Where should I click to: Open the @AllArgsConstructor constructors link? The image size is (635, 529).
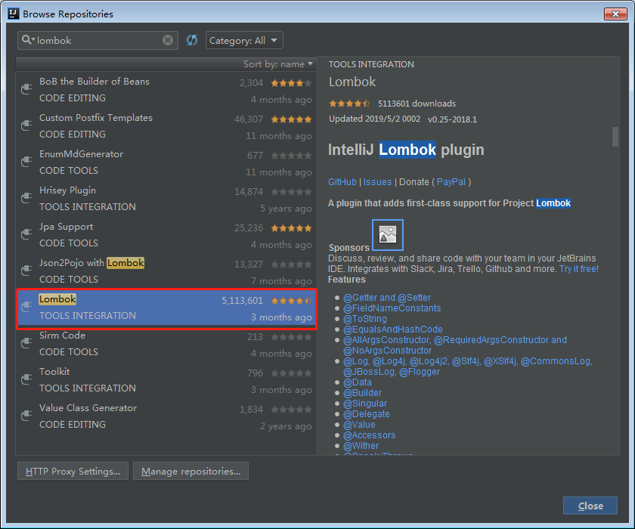455,345
